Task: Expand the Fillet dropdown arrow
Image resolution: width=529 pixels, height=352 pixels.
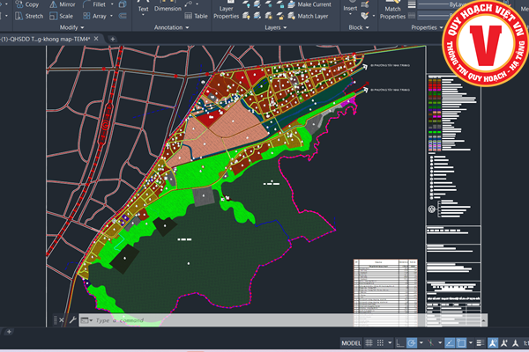Action: click(114, 4)
